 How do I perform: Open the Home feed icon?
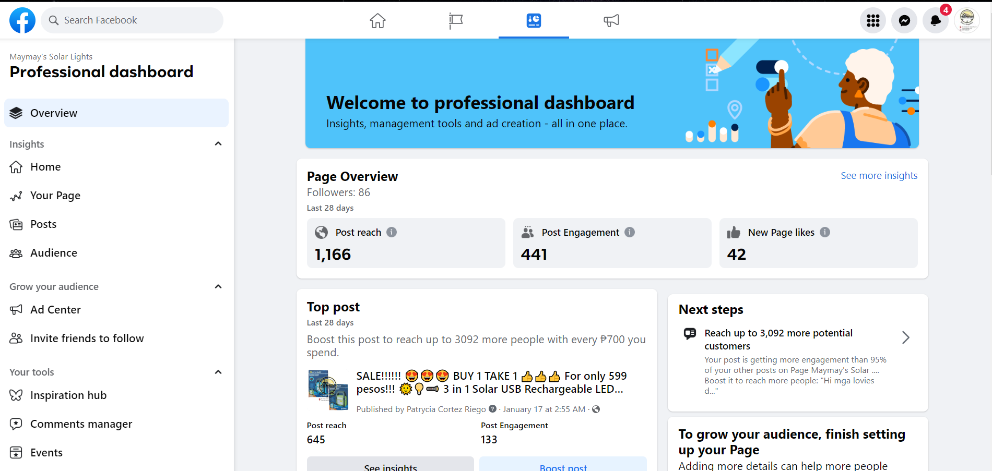377,20
